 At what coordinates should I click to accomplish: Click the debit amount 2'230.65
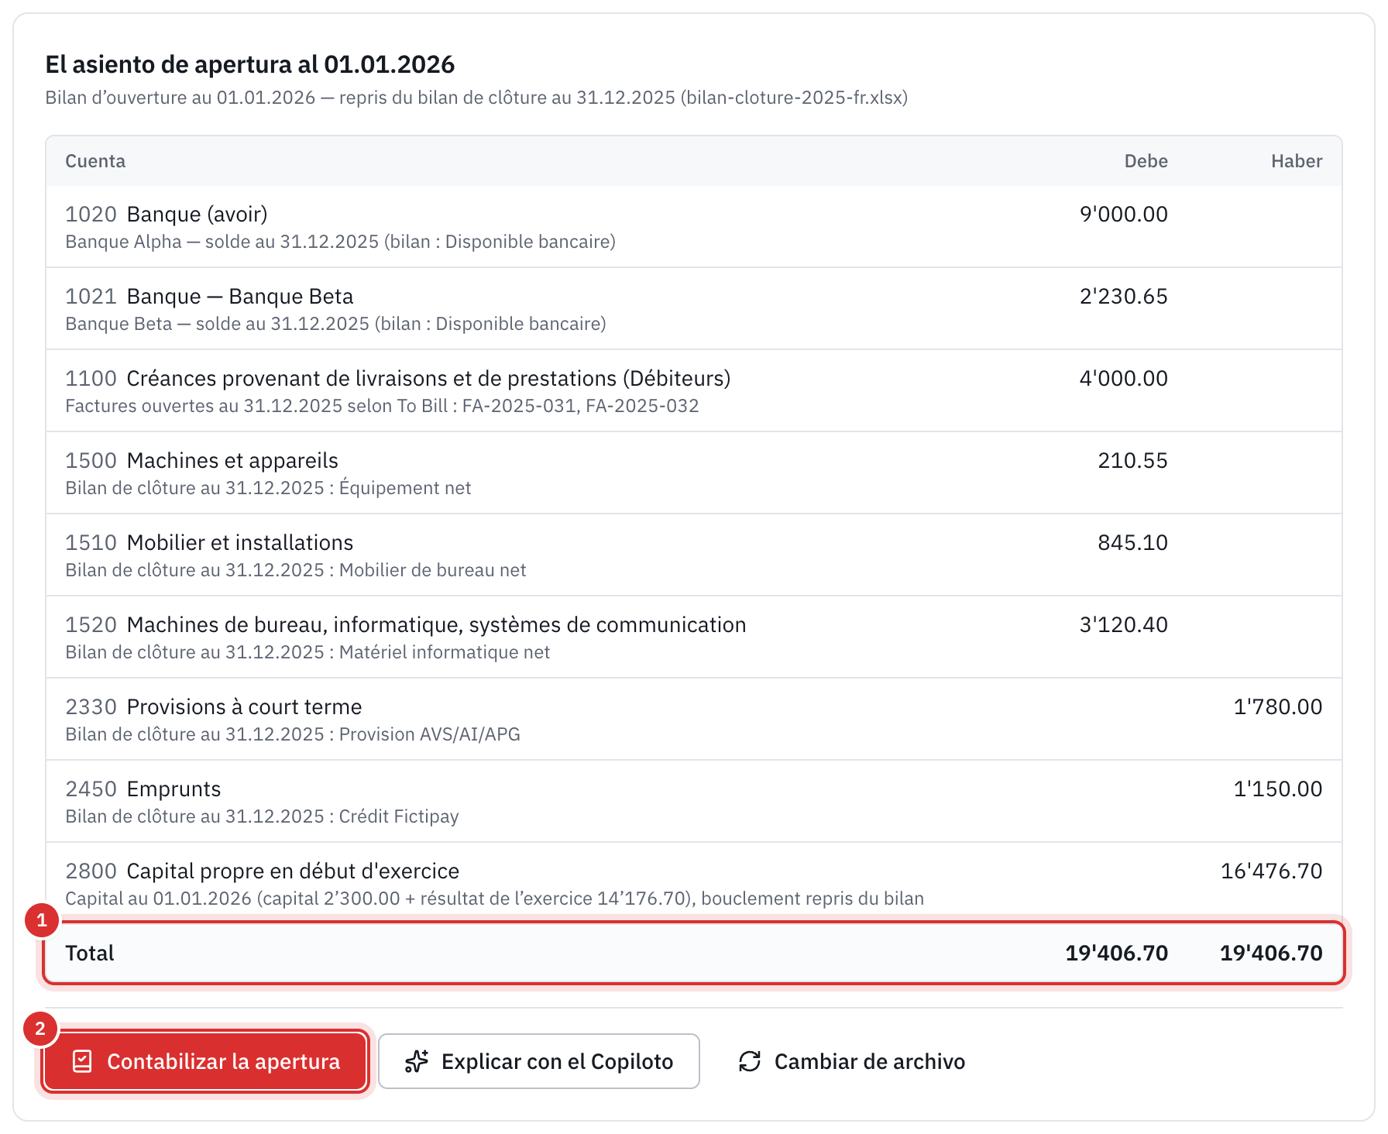coord(1124,296)
